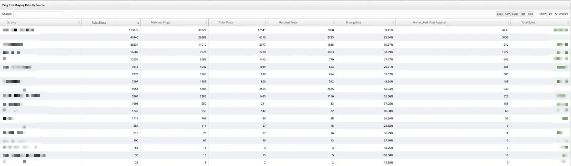The width and height of the screenshot is (571, 166).
Task: Sort table by Total Posts
Action: point(226,22)
